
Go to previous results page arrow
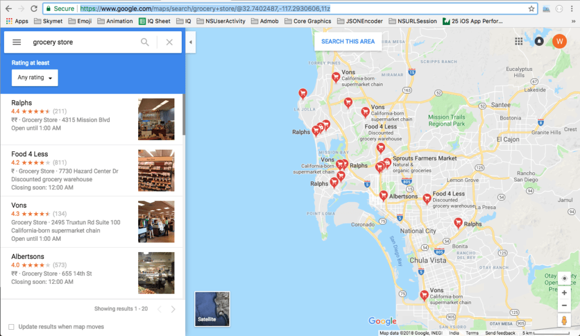click(160, 309)
